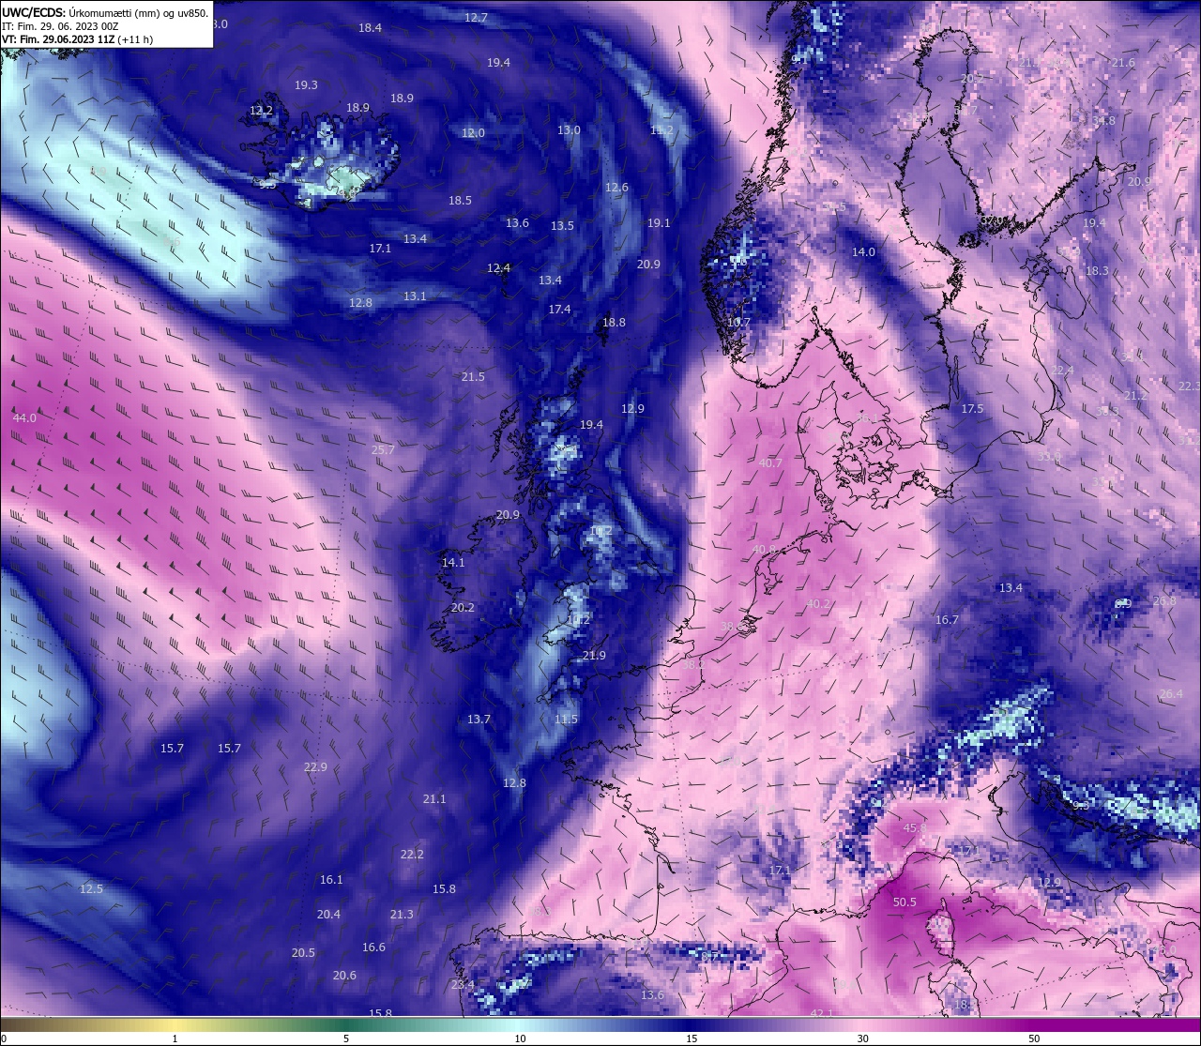1201x1046 pixels.
Task: Click the 12.0 value east of Iceland
Action: pyautogui.click(x=473, y=133)
